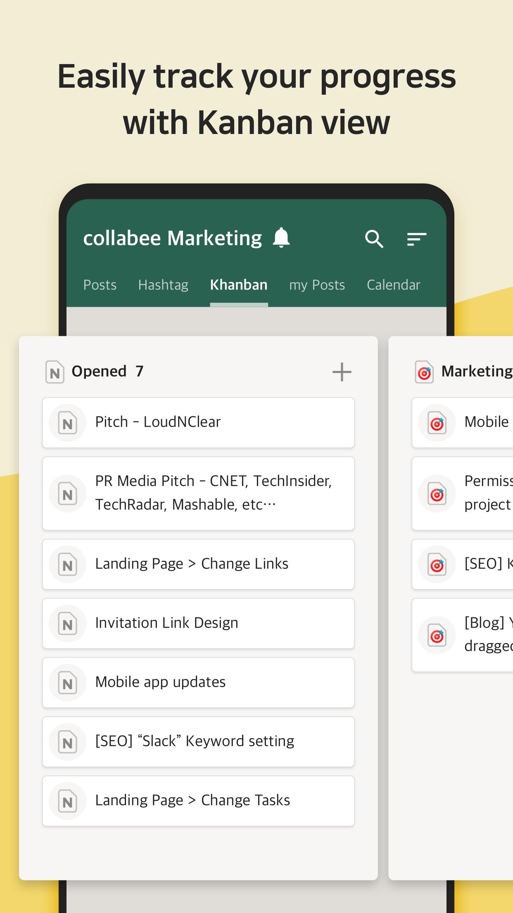Screen dimensions: 513x913
Task: Open the Pitch - LoudNClear card
Action: 198,423
